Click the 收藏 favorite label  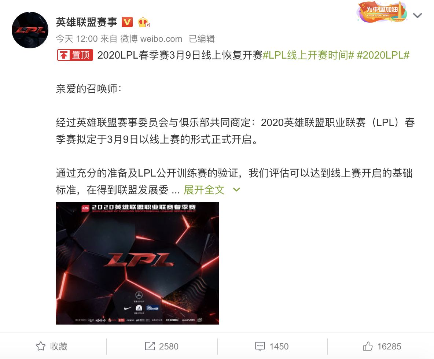point(59,346)
